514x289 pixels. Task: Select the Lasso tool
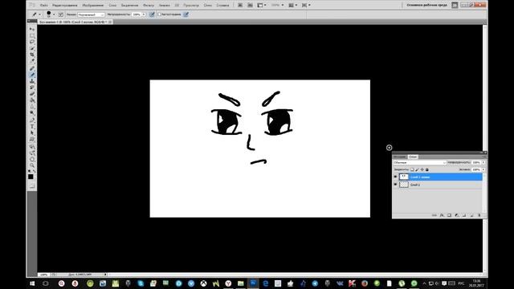click(x=32, y=42)
